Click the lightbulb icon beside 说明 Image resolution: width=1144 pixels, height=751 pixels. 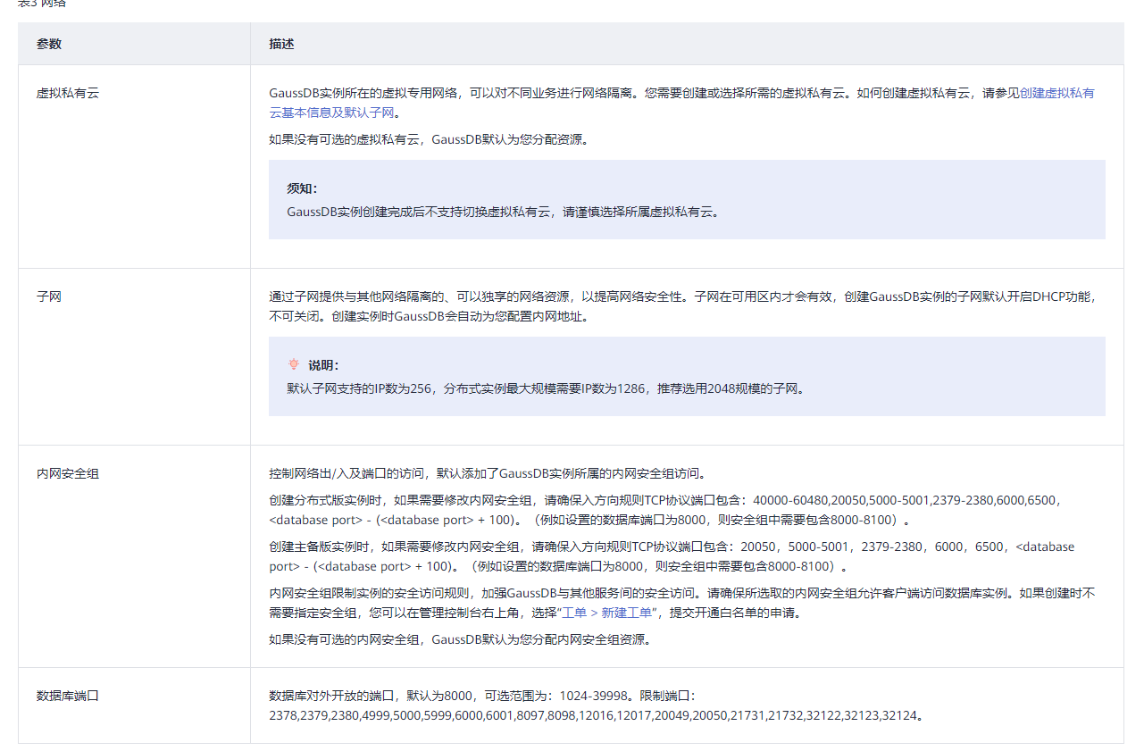point(294,364)
